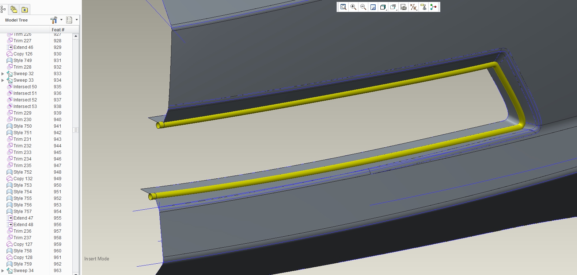The image size is (577, 275).
Task: Select the Intersect 50 feature icon
Action: (10, 87)
